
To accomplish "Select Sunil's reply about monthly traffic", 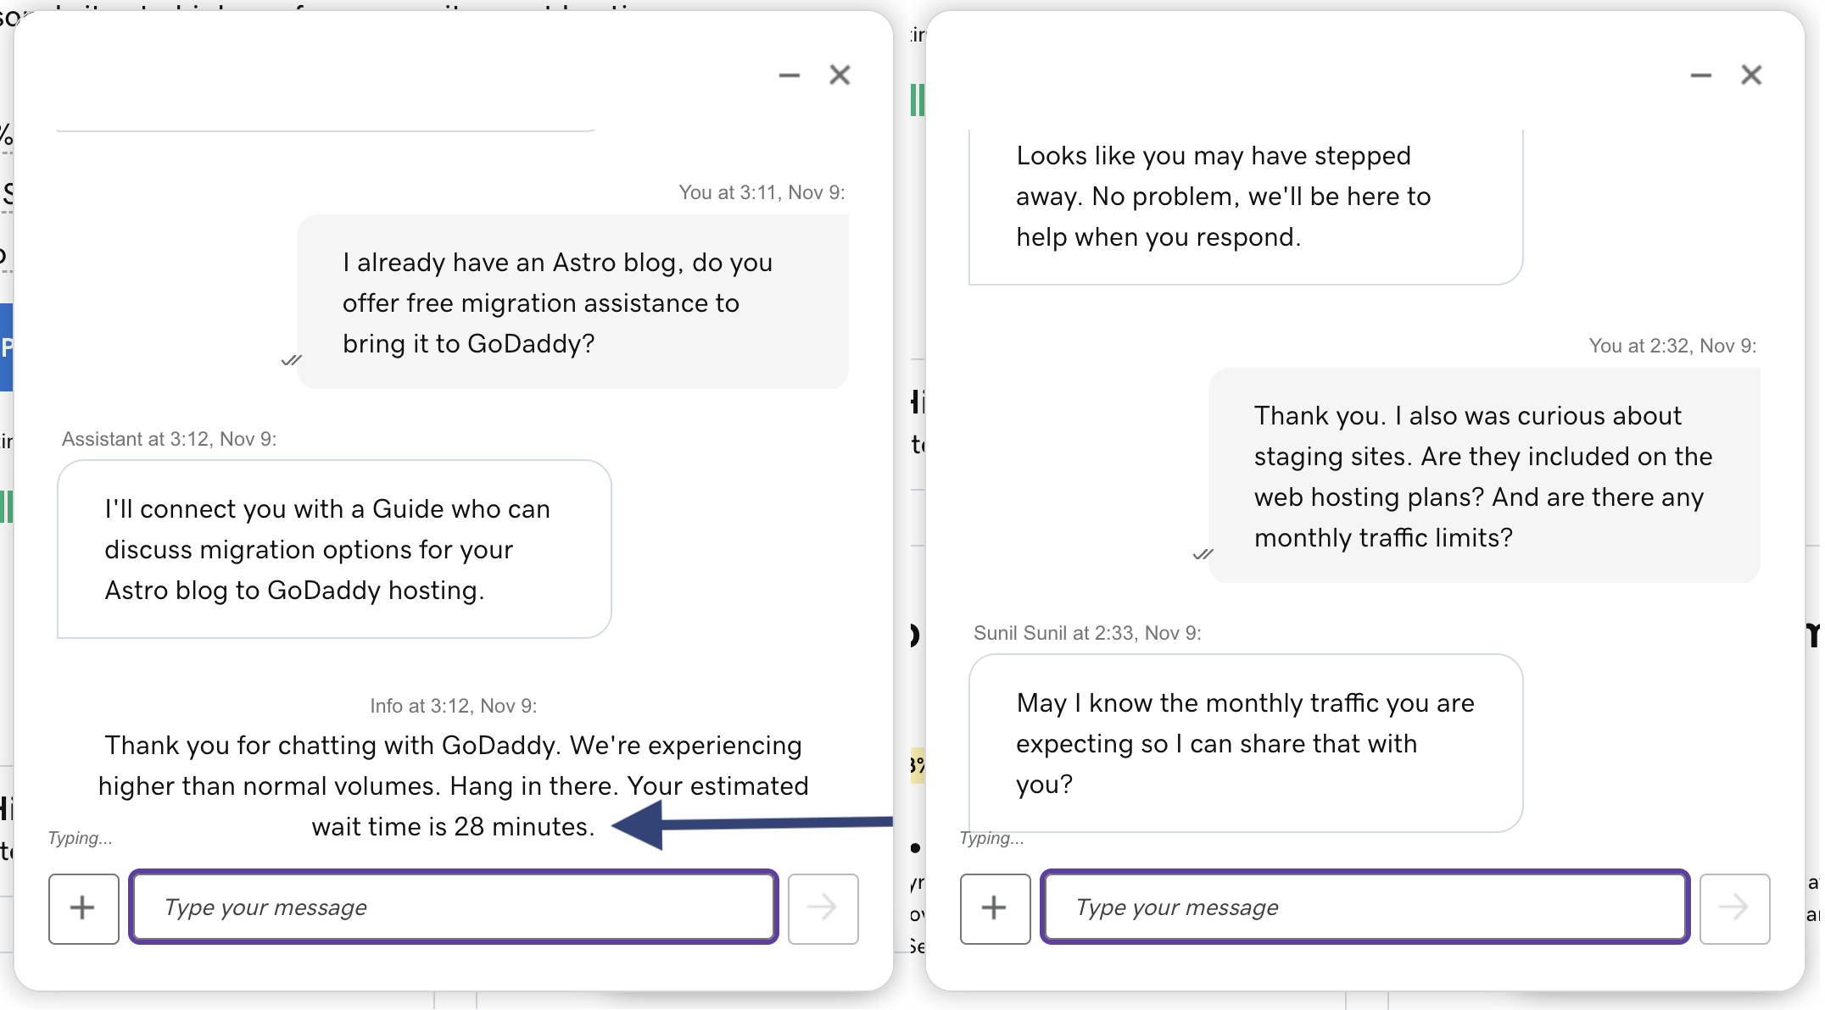I will coord(1245,743).
